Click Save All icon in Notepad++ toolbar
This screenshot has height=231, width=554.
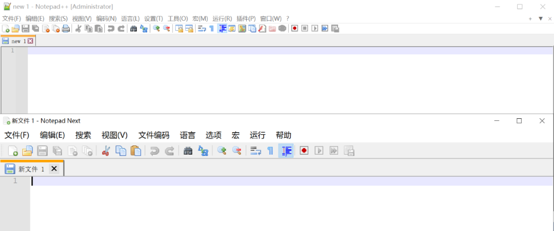click(36, 29)
